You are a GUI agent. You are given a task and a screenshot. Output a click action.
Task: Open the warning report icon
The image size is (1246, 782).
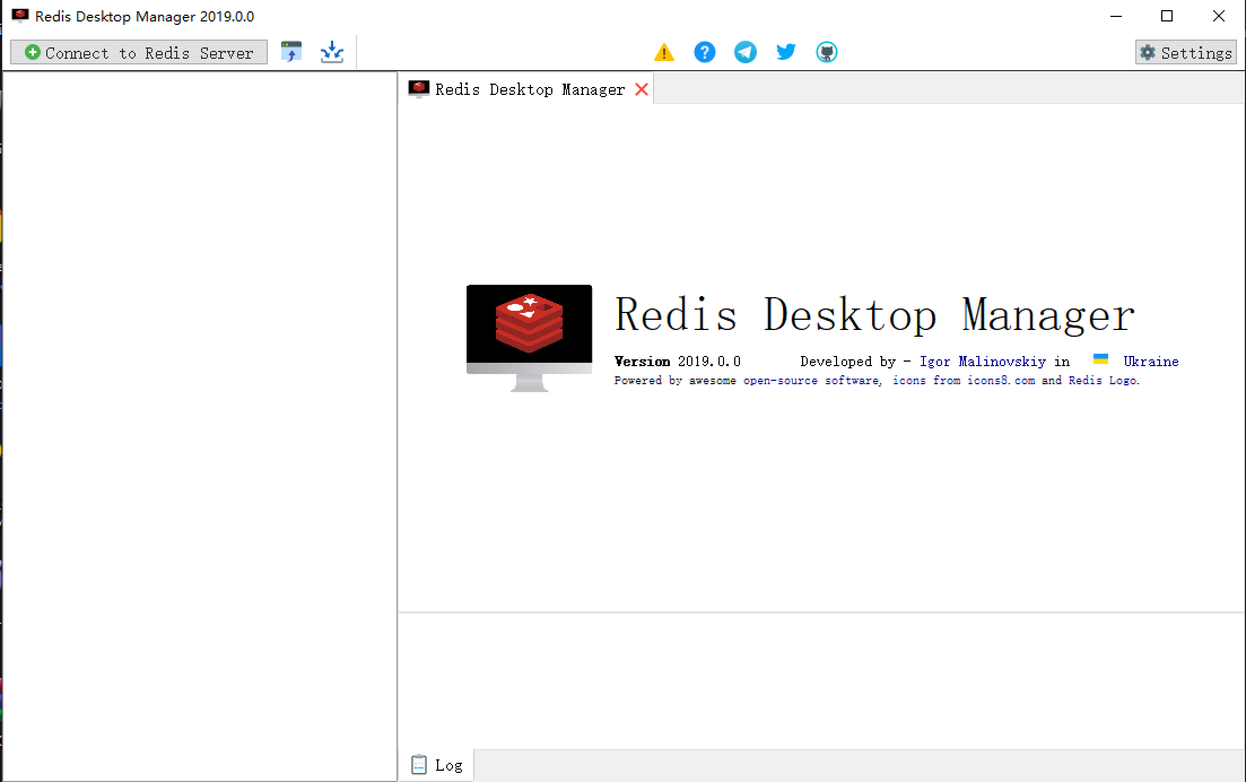(x=664, y=52)
